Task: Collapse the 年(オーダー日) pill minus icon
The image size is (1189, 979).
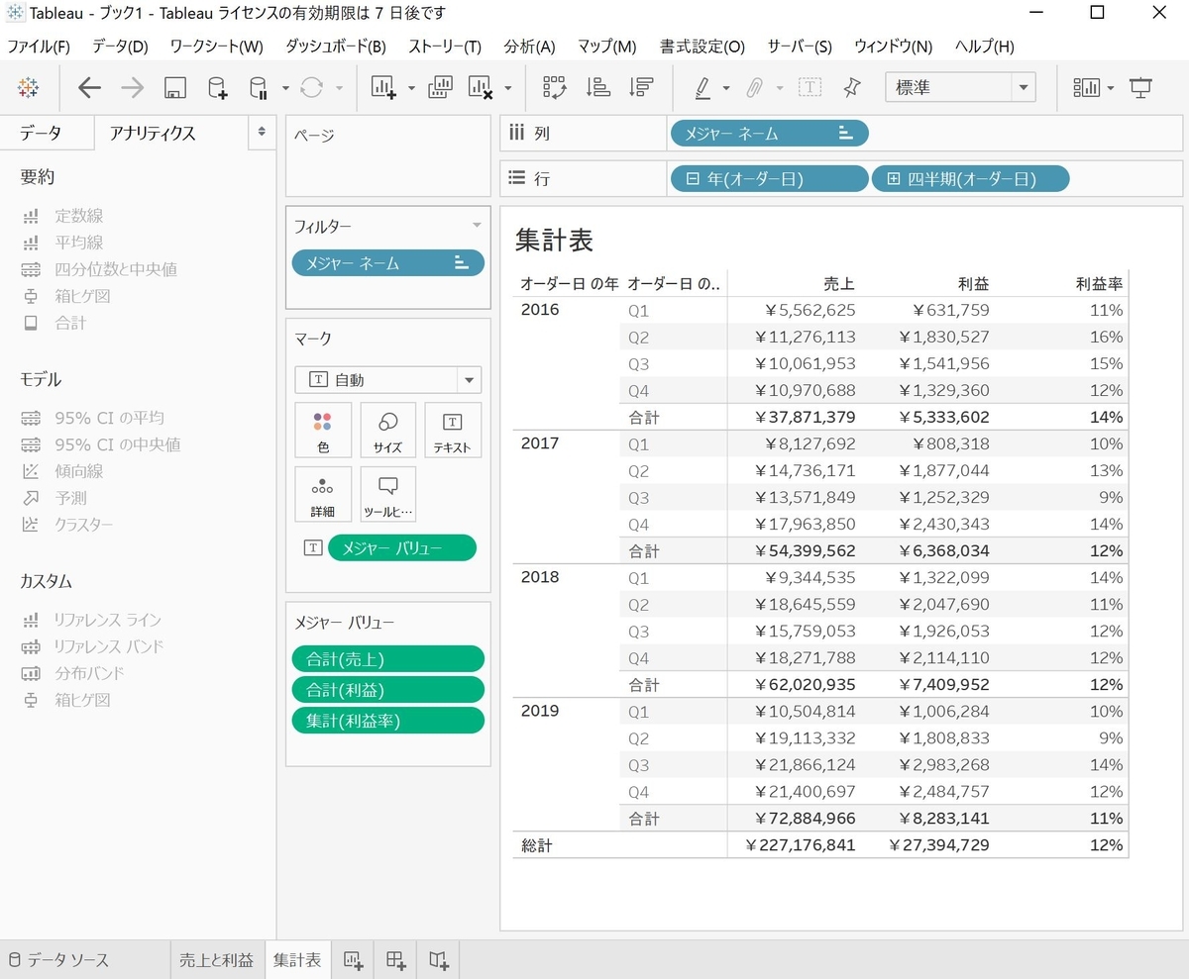Action: coord(691,179)
